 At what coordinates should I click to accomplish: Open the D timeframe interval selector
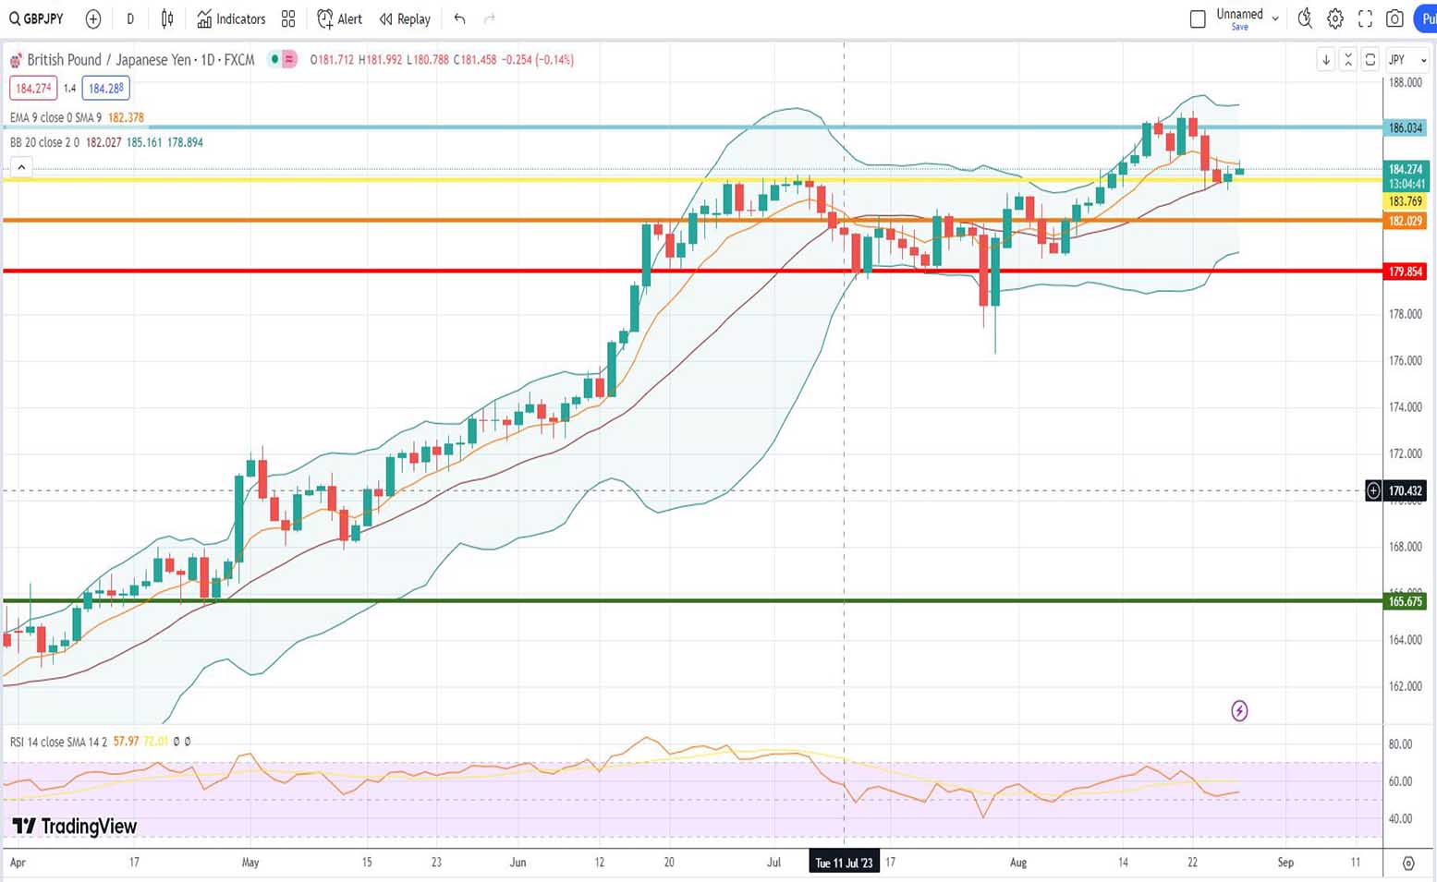point(130,18)
